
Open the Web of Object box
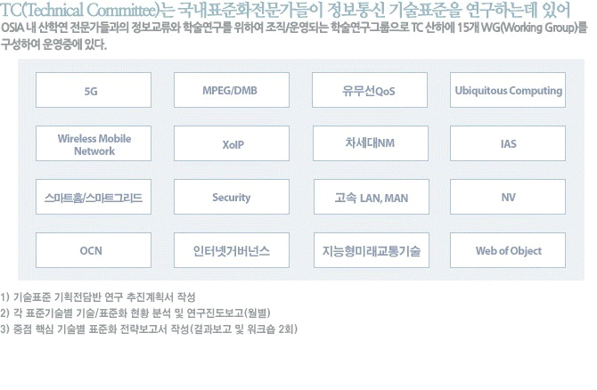coord(508,250)
